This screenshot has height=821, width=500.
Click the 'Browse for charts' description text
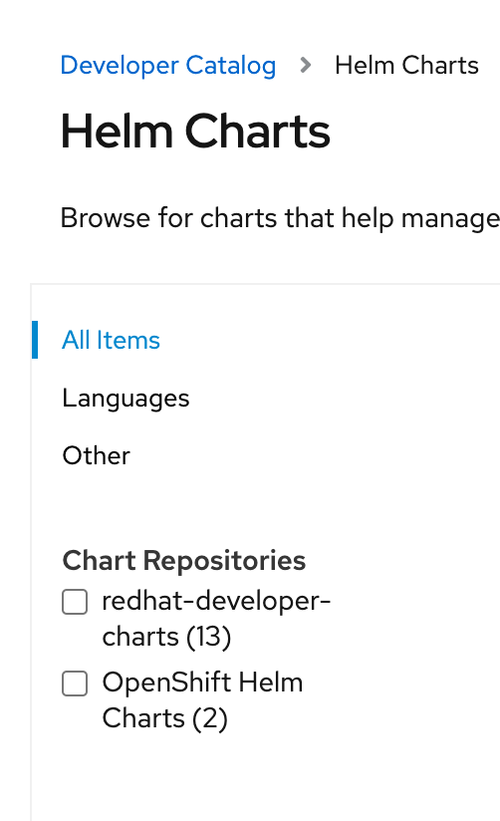pos(280,218)
